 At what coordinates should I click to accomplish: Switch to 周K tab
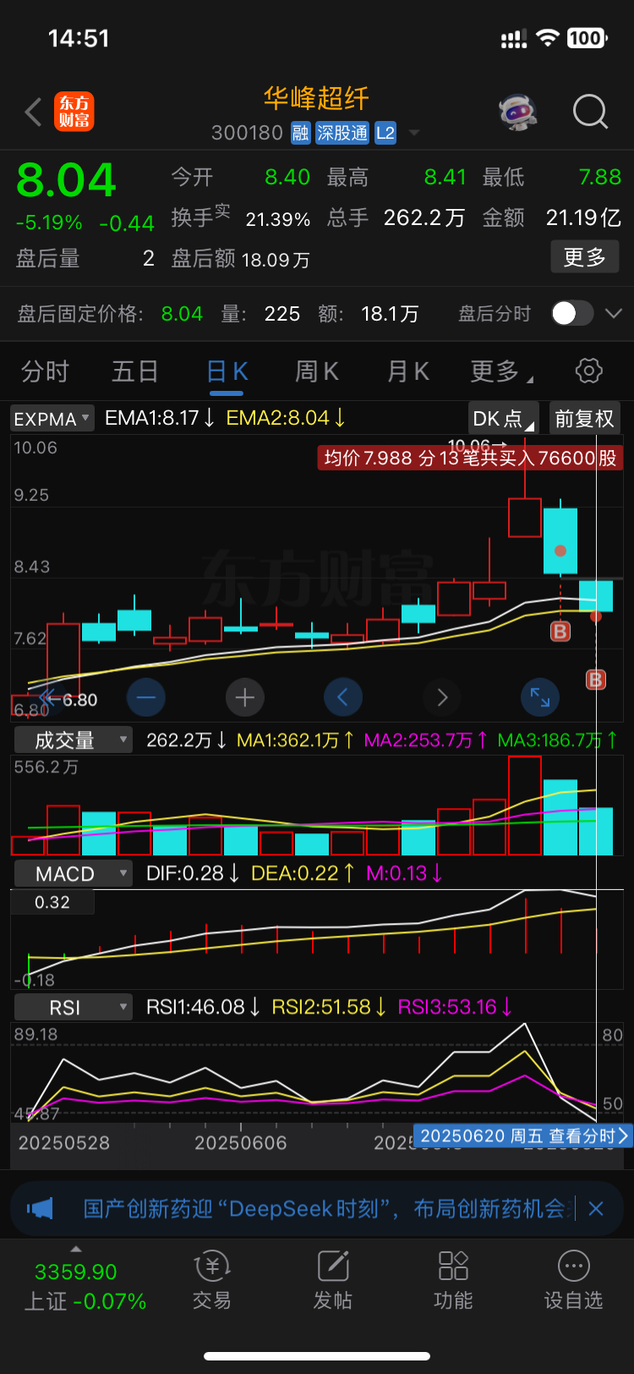(317, 371)
